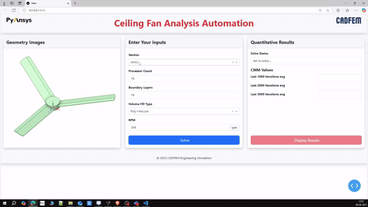Open the Favorites list icon
This screenshot has width=368, height=207.
tap(347, 10)
